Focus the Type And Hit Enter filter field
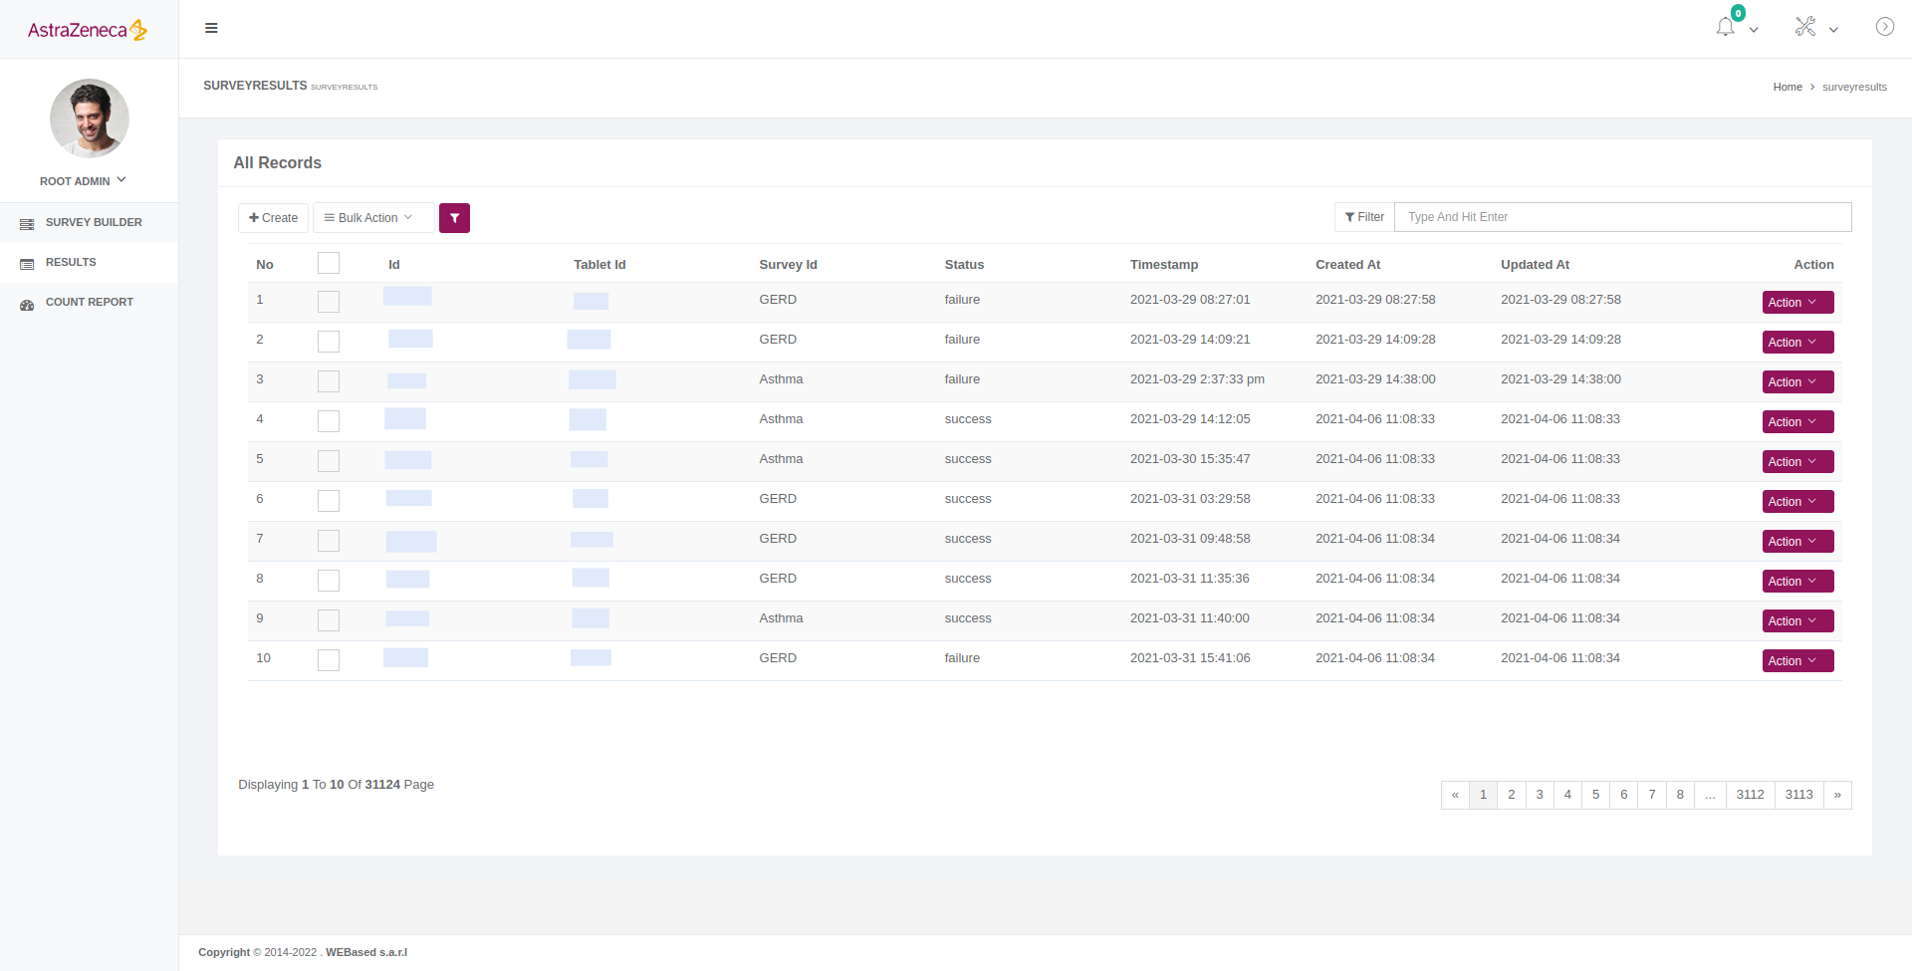This screenshot has width=1912, height=971. 1622,217
